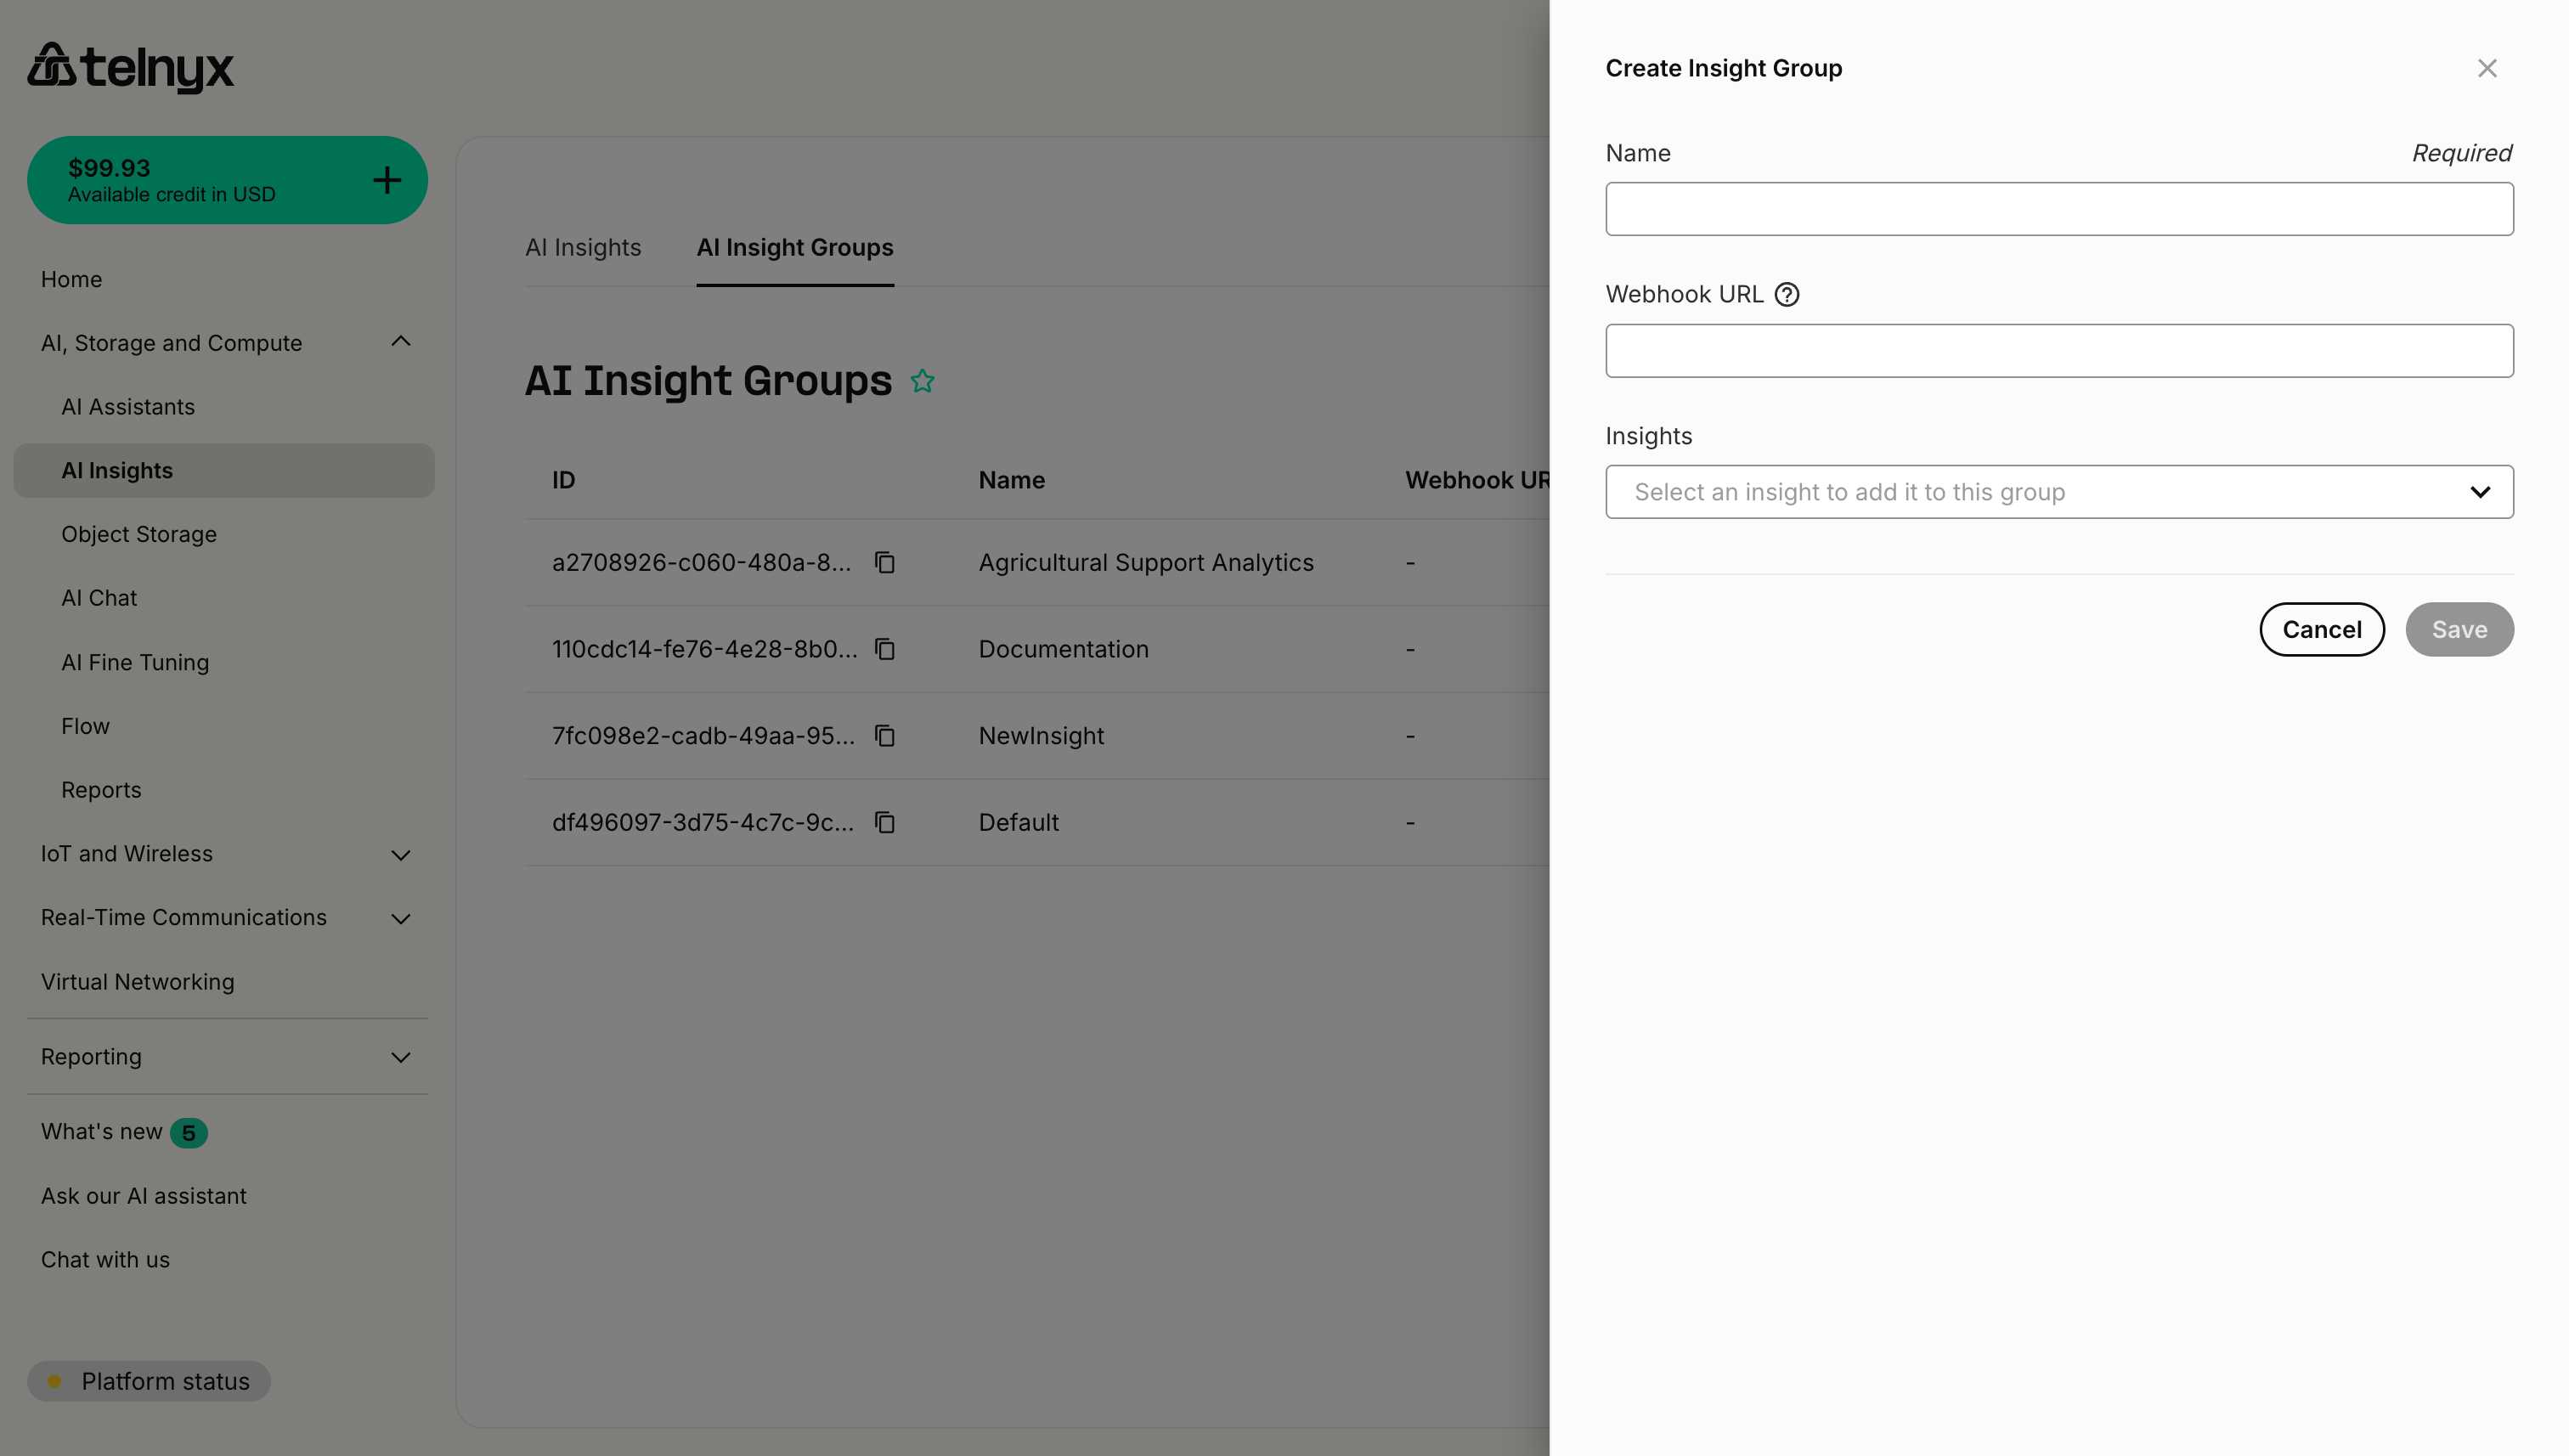Click the Platform status indicator dot
The image size is (2569, 1456).
point(56,1381)
